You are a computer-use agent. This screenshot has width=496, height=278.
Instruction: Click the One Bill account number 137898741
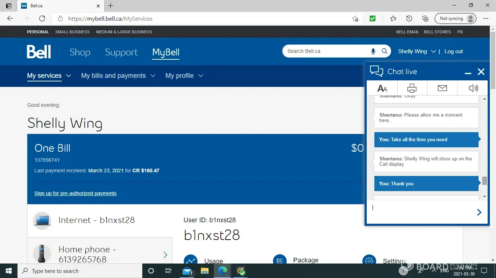(x=47, y=160)
